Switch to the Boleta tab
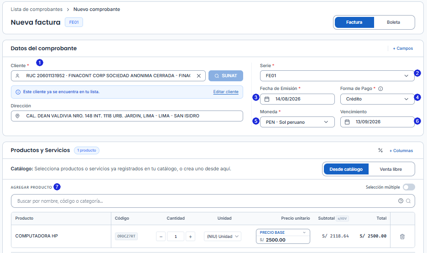427x253 pixels. point(393,22)
